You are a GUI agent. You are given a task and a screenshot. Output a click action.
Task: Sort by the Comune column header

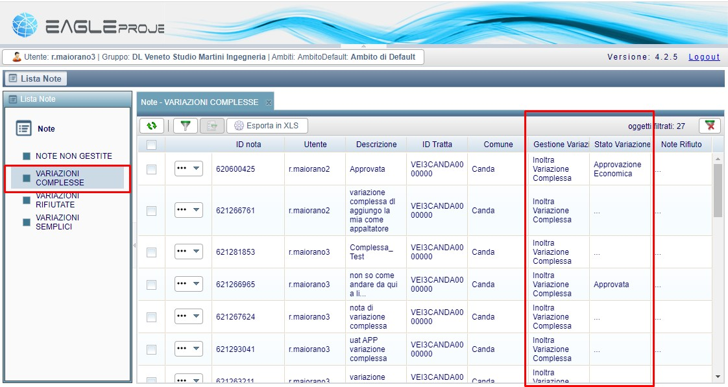click(x=498, y=145)
